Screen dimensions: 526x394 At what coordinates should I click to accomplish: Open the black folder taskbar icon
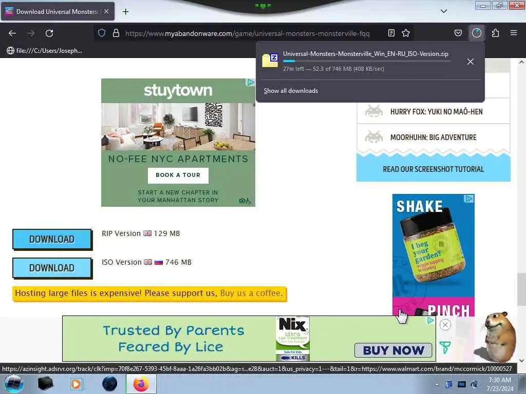pyautogui.click(x=45, y=384)
